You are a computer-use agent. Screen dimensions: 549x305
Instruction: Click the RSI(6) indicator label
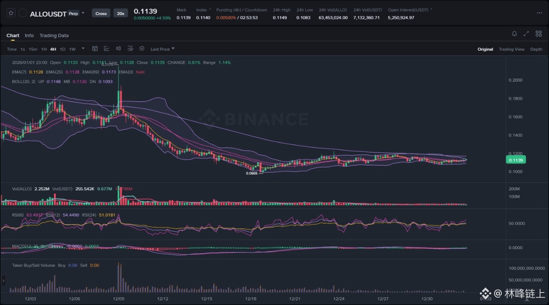click(18, 215)
